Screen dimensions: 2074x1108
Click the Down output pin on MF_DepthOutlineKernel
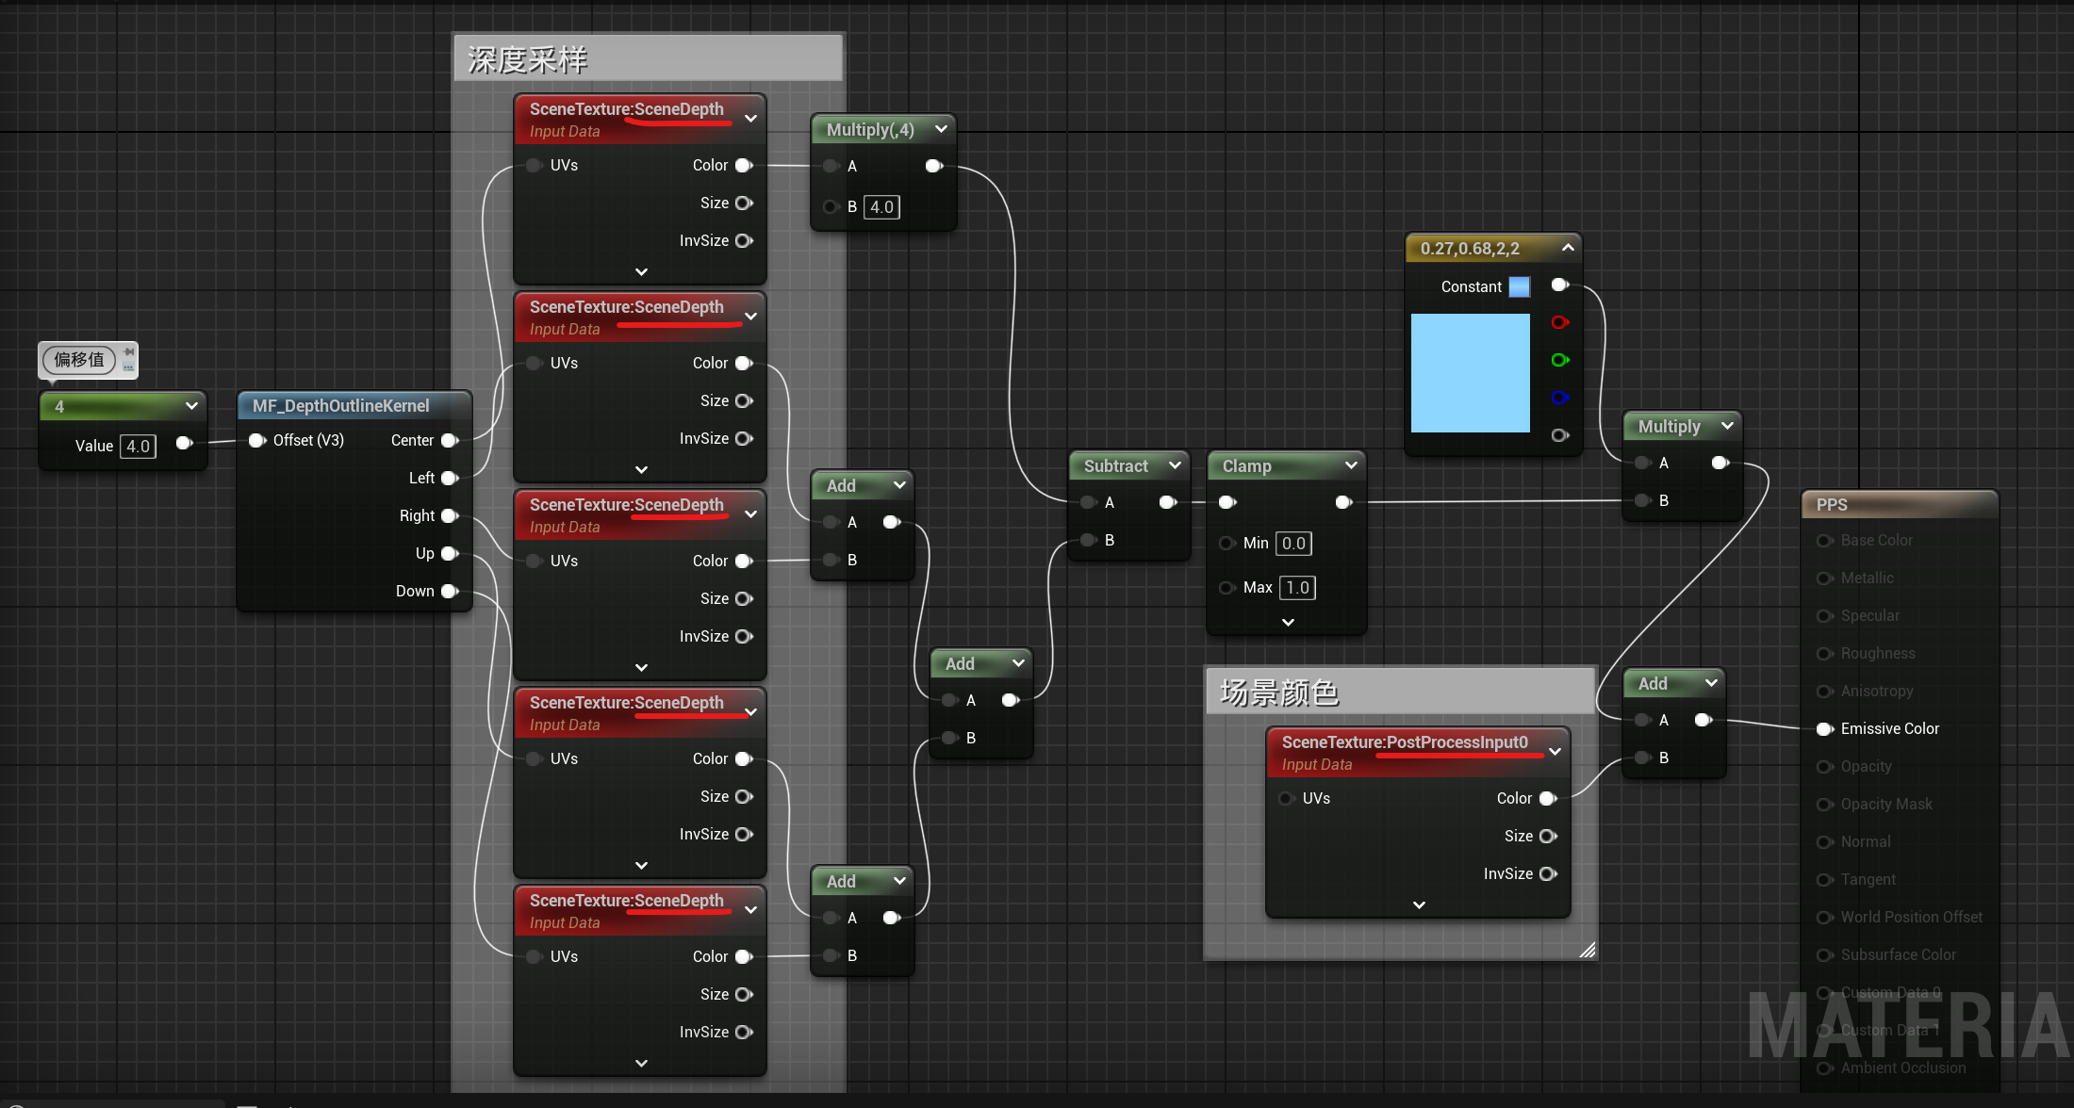(x=449, y=592)
